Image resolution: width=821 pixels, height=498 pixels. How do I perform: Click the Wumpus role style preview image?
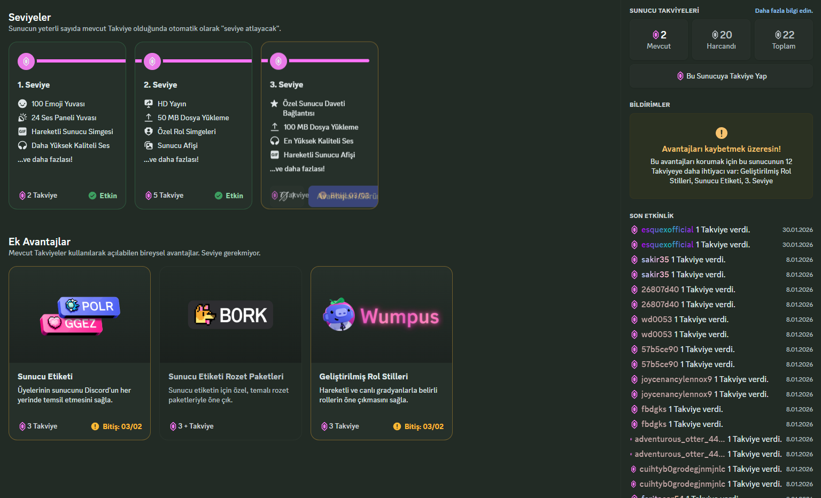381,315
